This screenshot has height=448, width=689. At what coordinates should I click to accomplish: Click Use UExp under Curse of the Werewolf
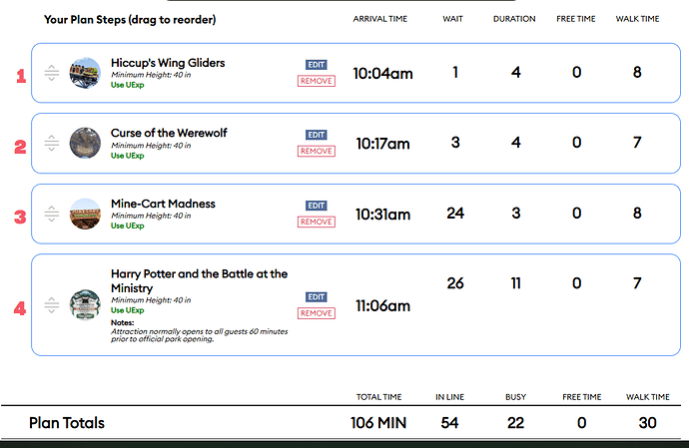[x=127, y=156]
